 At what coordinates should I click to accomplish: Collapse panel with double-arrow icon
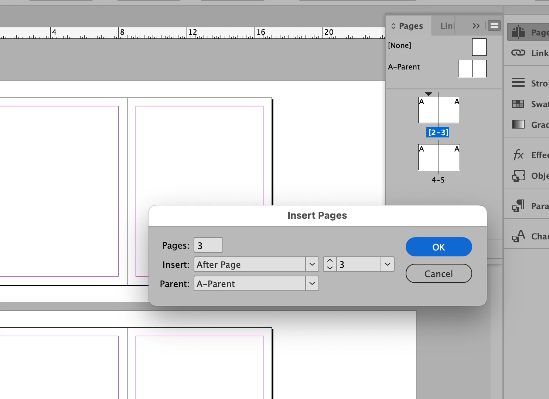[476, 26]
